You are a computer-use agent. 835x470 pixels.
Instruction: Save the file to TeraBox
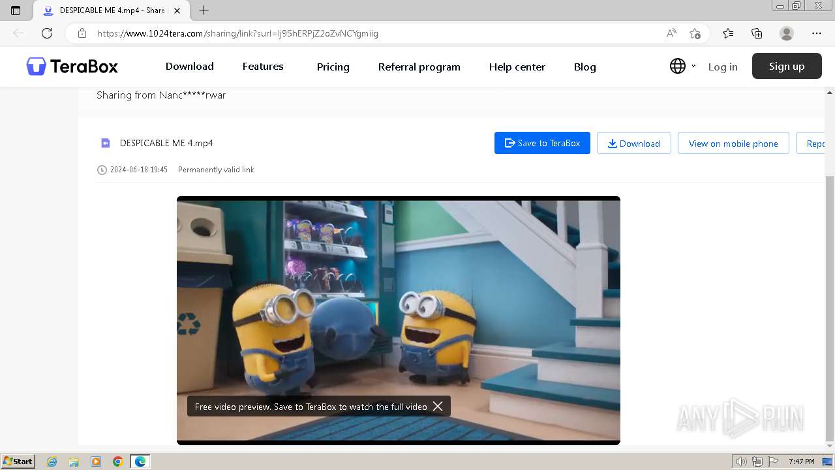[542, 143]
